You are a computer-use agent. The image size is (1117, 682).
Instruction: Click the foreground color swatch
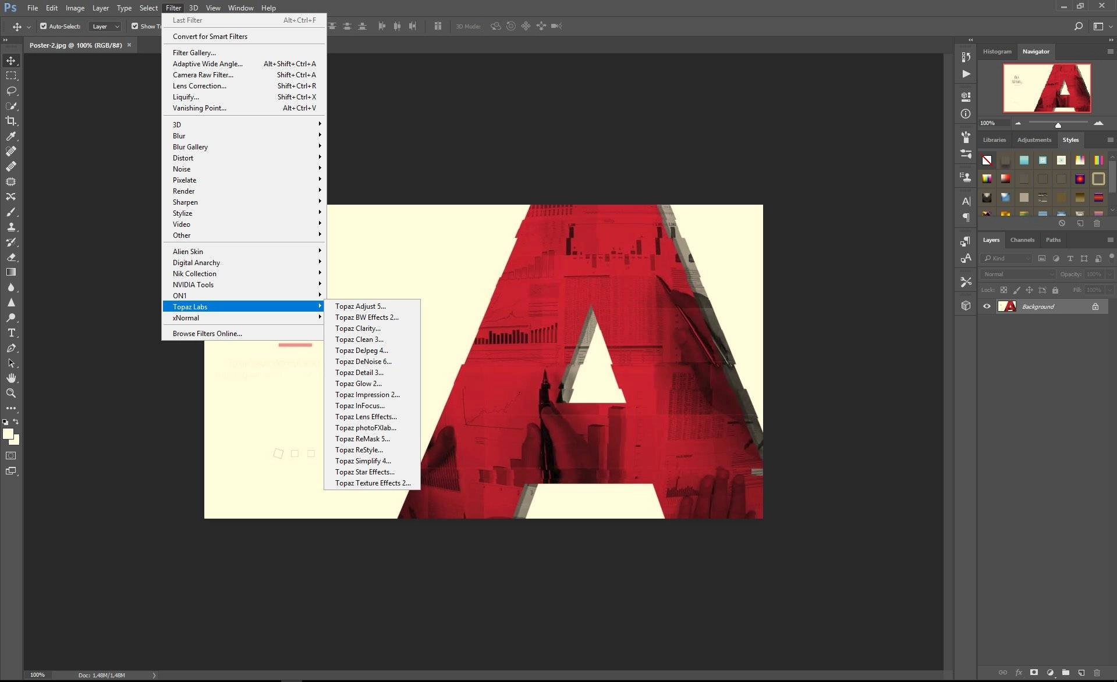coord(8,434)
